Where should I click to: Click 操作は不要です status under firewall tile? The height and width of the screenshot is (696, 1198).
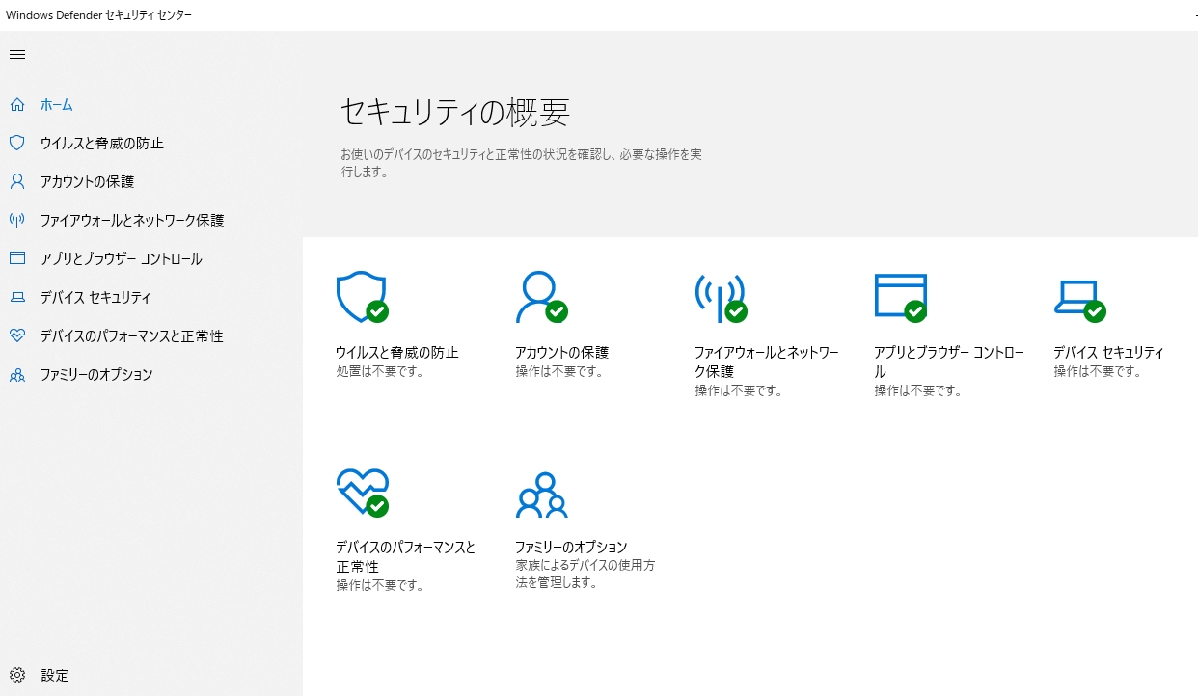click(739, 390)
